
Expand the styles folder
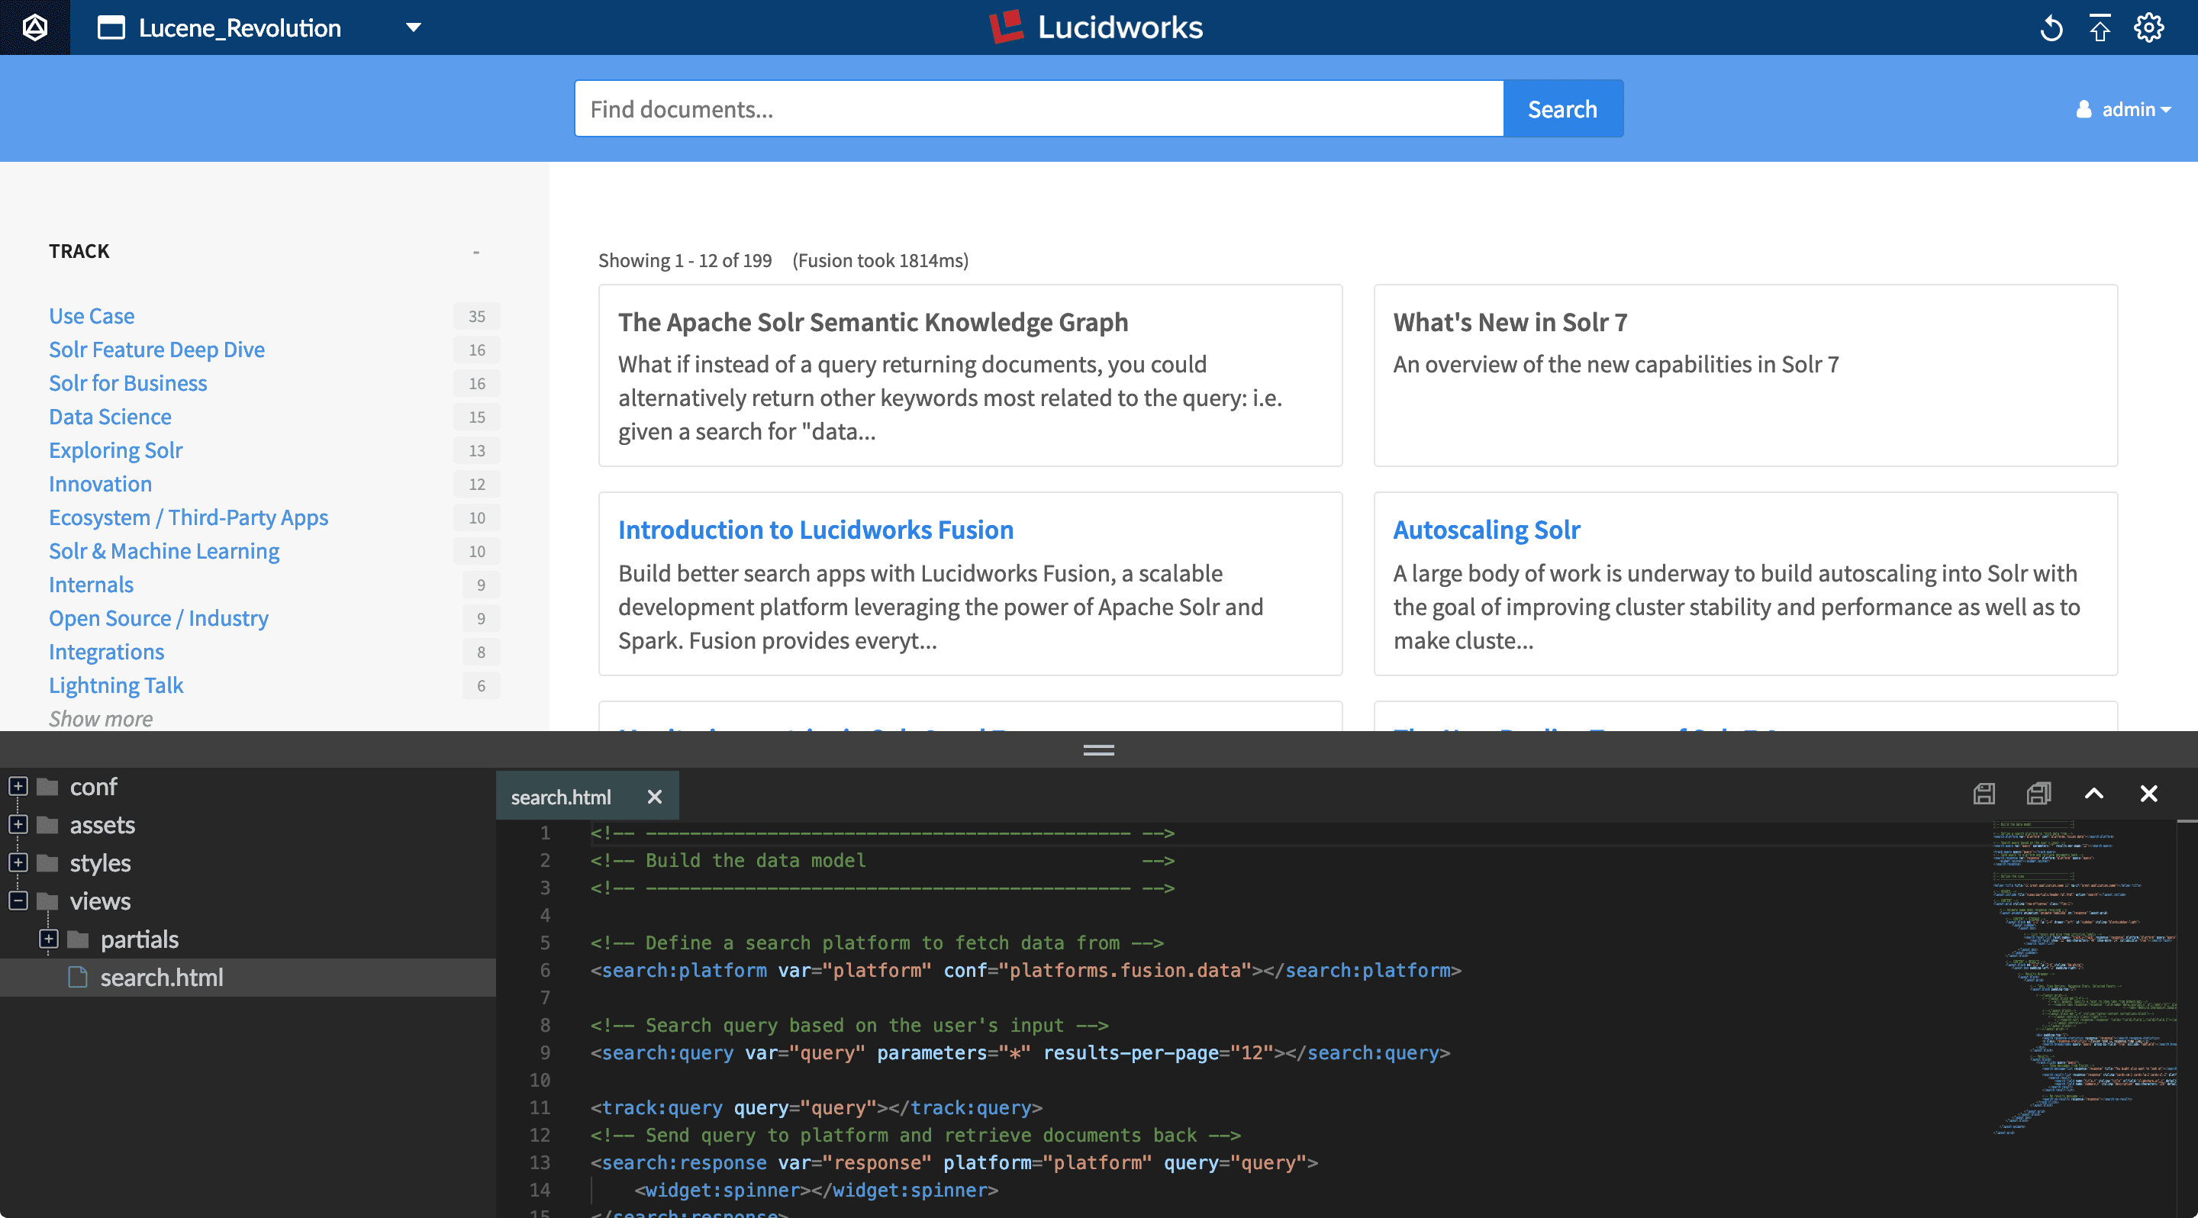(18, 862)
